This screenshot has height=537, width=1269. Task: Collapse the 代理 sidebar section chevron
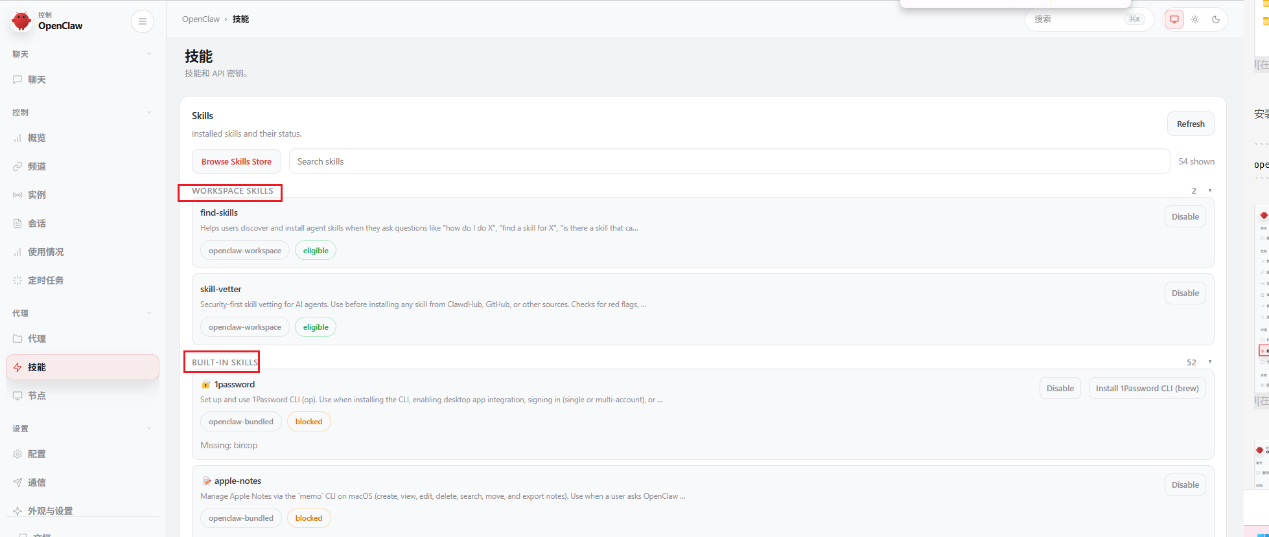coord(149,313)
